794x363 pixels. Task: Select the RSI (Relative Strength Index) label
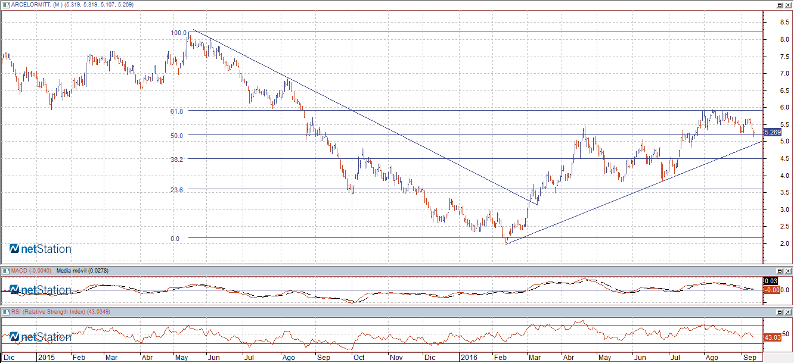(x=48, y=311)
